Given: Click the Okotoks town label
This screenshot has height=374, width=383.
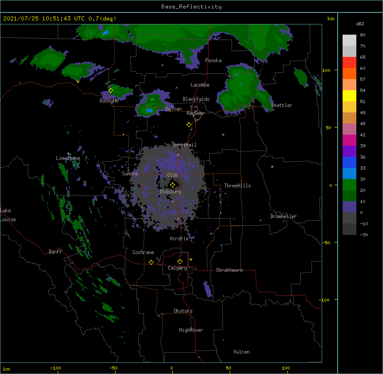Looking at the screenshot, I should click(183, 311).
